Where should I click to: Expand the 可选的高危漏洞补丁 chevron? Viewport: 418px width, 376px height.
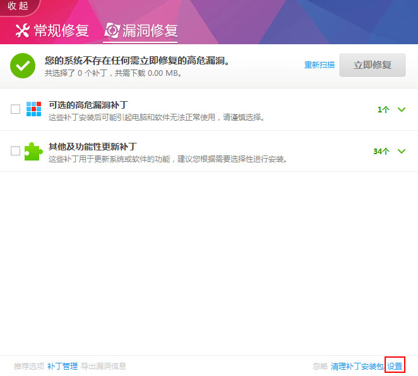coord(402,109)
